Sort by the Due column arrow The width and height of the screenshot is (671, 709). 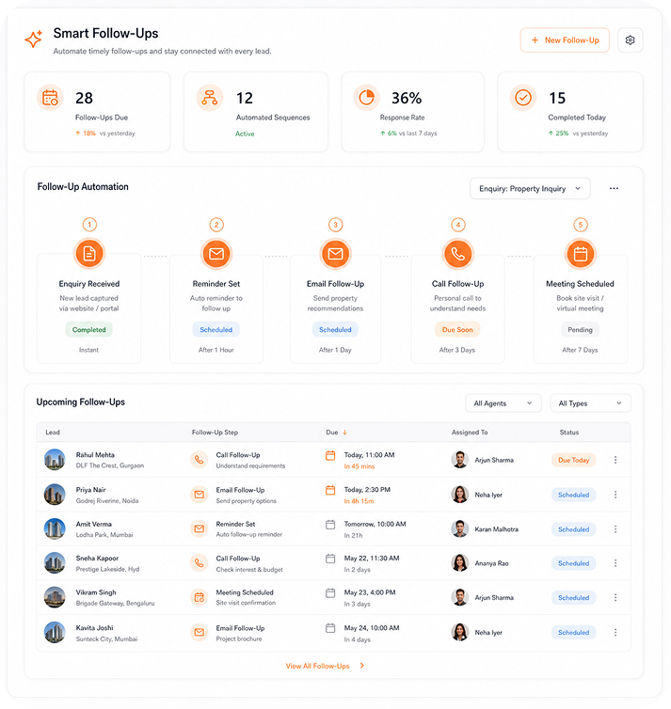click(344, 433)
